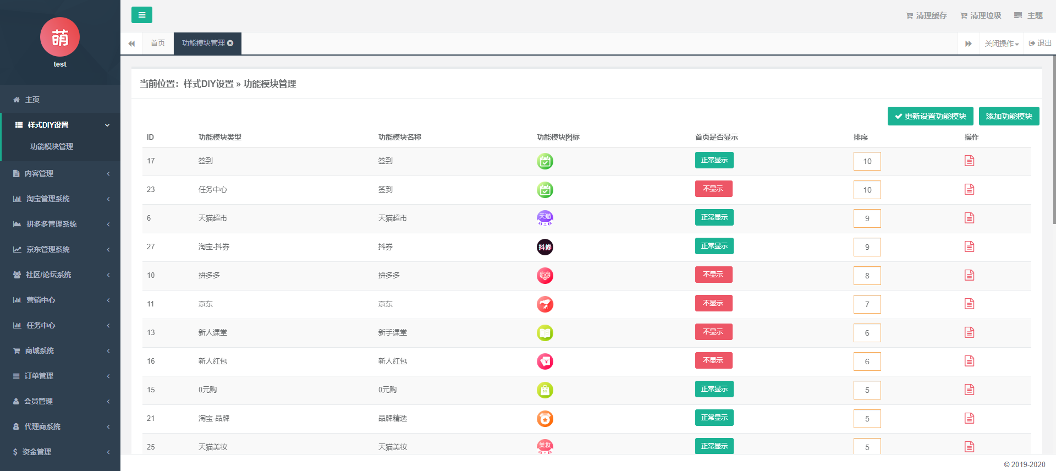Click the green hamburger menu toggle button
This screenshot has height=471, width=1056.
[x=141, y=15]
